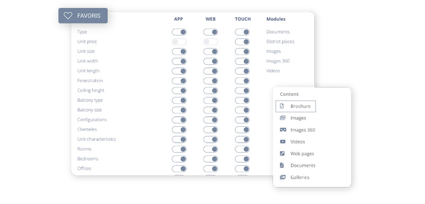Click the Galleries icon in Content list
The width and height of the screenshot is (425, 204).
(283, 178)
